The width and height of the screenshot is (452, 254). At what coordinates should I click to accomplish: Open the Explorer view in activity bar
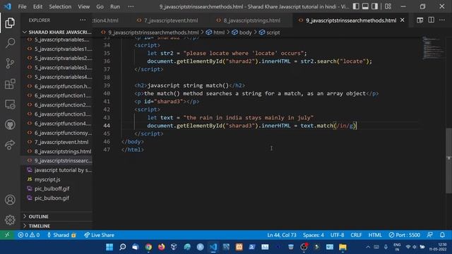click(10, 23)
